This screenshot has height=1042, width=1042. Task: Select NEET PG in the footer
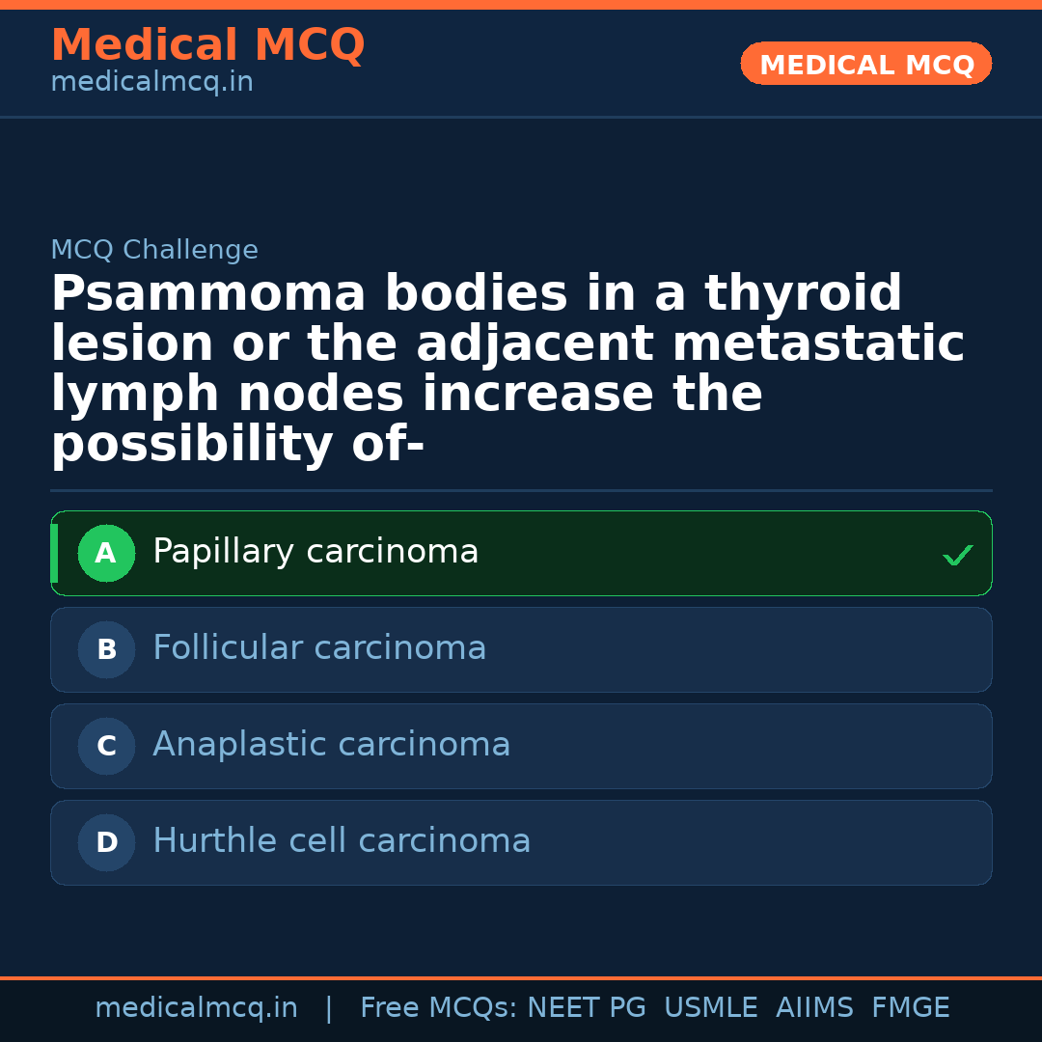coord(587,1008)
